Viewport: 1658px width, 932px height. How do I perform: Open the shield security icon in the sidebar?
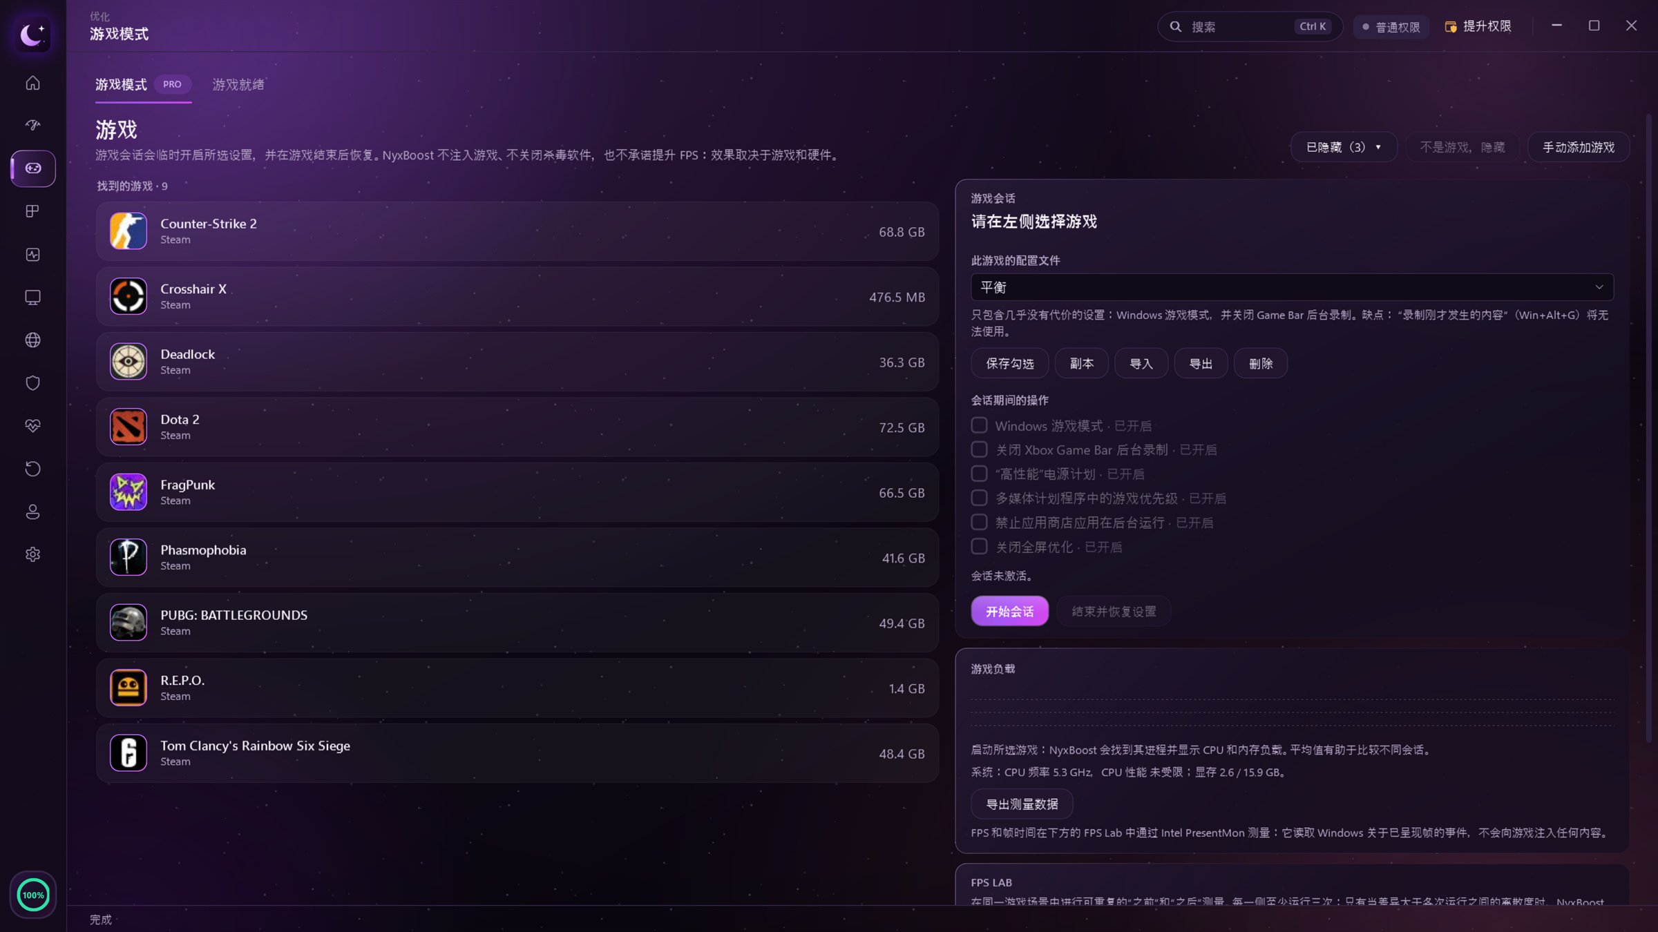pos(32,383)
